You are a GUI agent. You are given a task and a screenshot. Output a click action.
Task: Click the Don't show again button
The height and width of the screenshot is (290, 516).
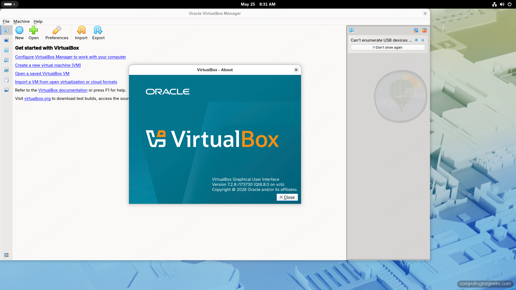pos(388,48)
